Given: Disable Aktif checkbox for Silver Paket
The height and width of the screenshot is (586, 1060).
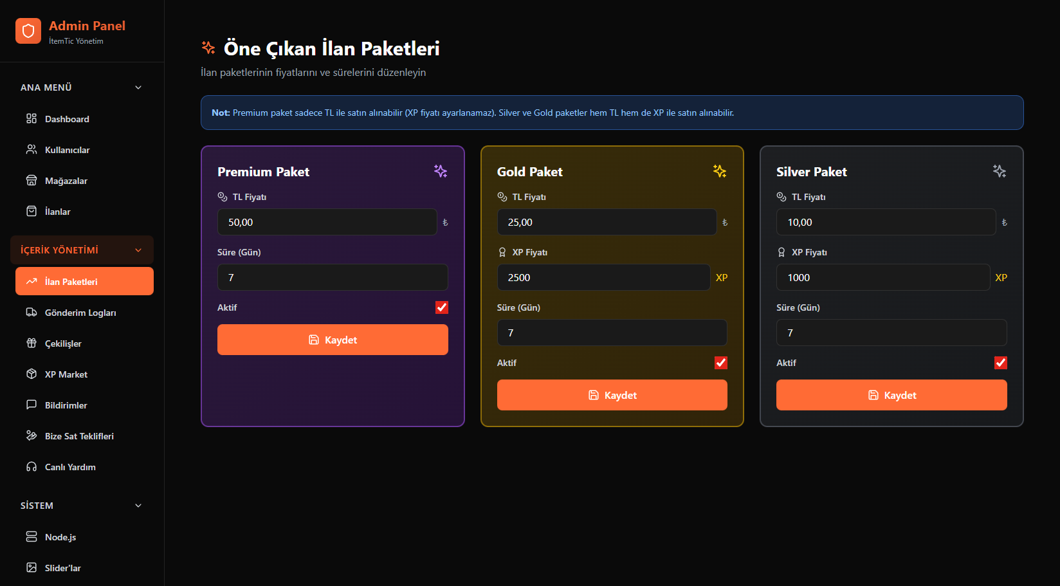Looking at the screenshot, I should click(1001, 363).
